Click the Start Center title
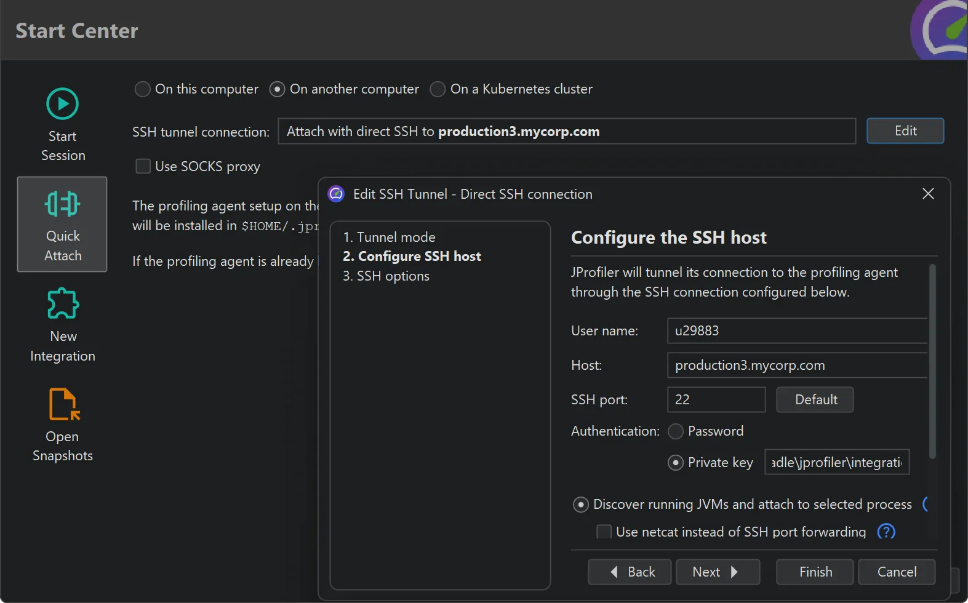The width and height of the screenshot is (968, 603). 77,31
